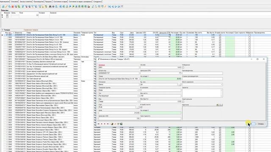This screenshot has height=152, width=271.
Task: Click the Страна производителя field
Action: click(x=202, y=79)
